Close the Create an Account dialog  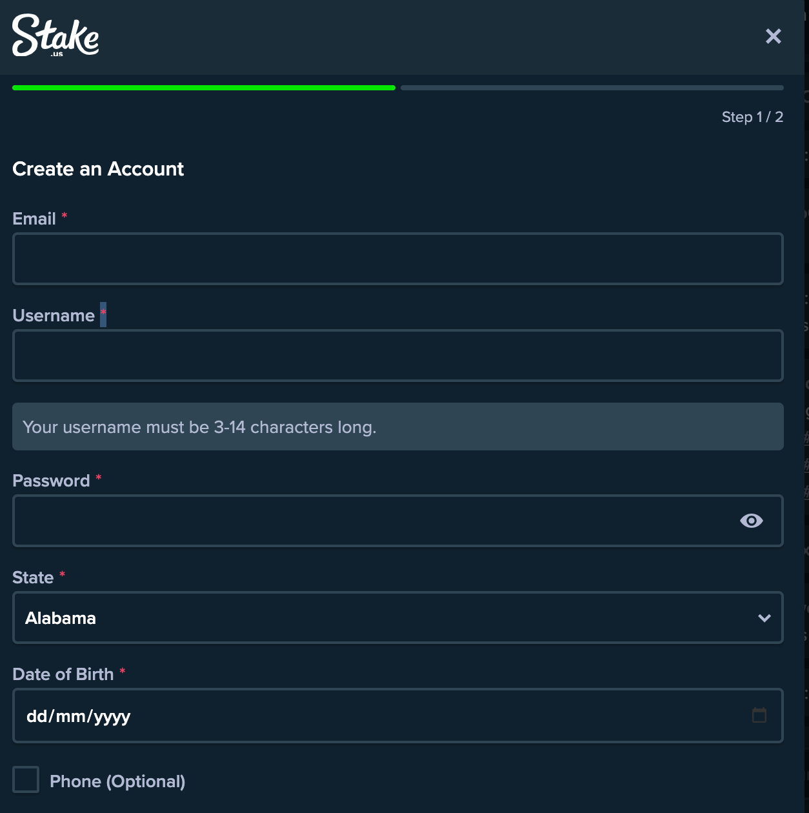click(x=773, y=36)
